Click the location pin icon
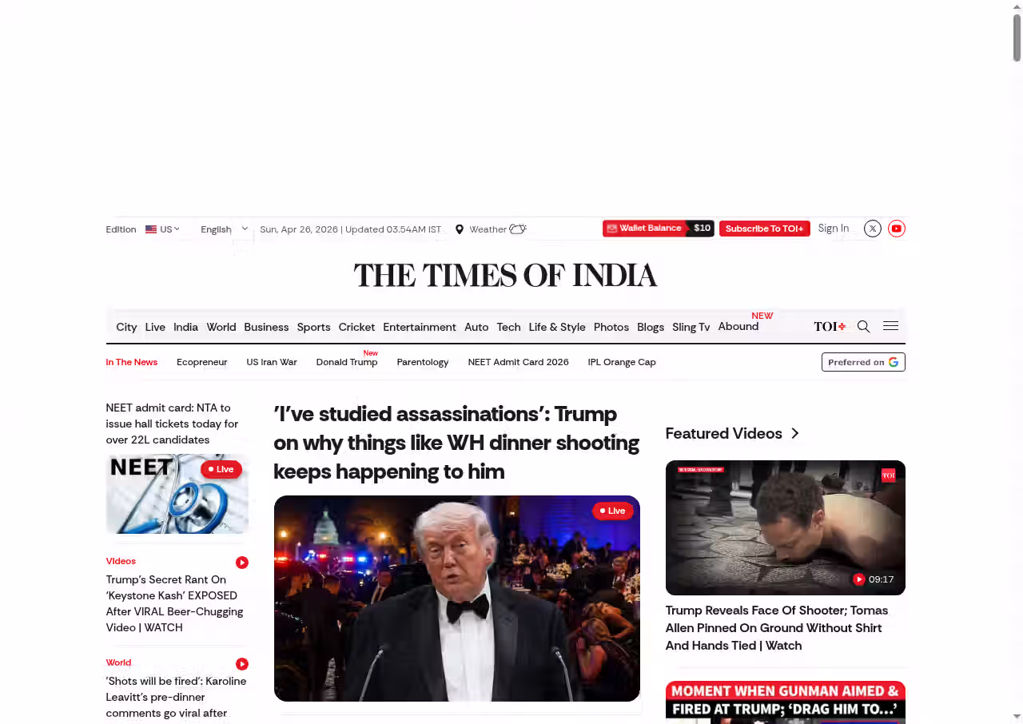 coord(460,229)
